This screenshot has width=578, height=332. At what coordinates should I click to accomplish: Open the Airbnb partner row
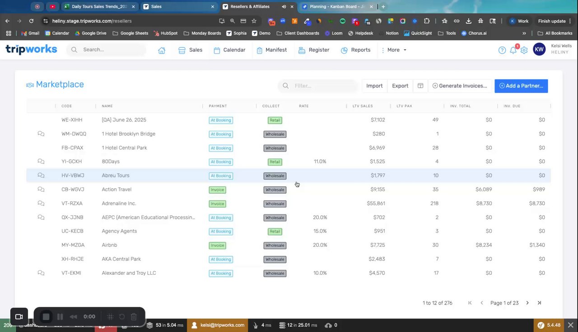[288, 245]
